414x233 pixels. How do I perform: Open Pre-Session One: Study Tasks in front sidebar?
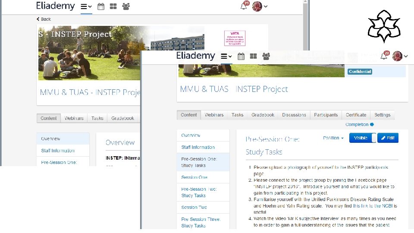203,162
